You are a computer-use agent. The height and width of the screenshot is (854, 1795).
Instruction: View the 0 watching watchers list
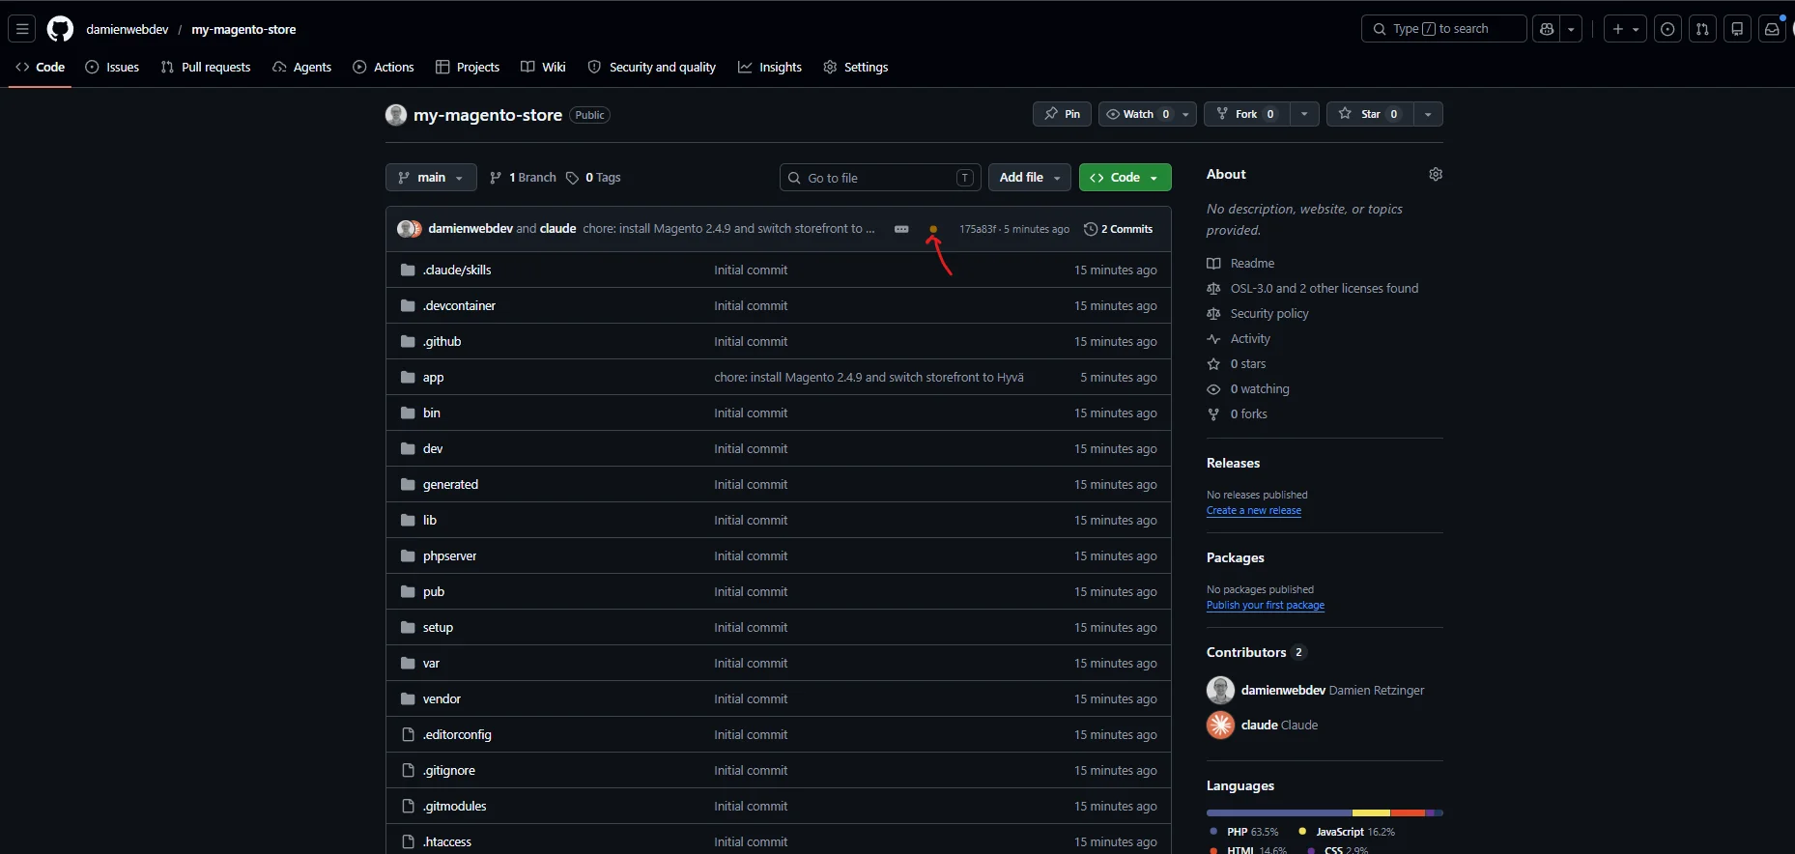coord(1260,388)
